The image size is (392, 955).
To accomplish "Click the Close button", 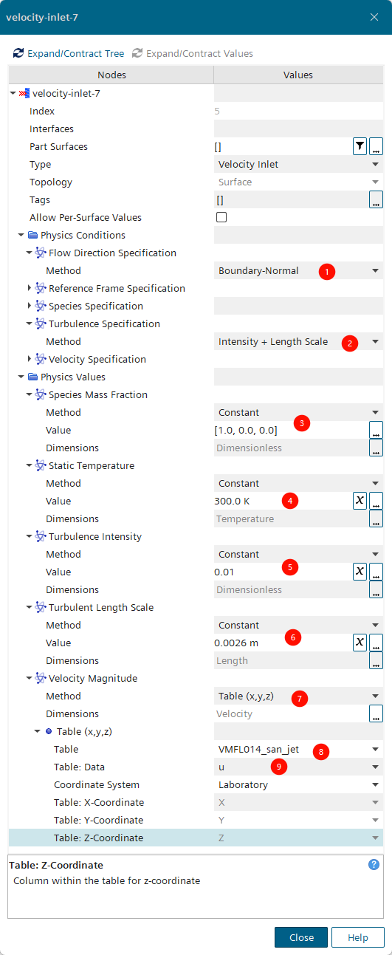I will pyautogui.click(x=301, y=937).
